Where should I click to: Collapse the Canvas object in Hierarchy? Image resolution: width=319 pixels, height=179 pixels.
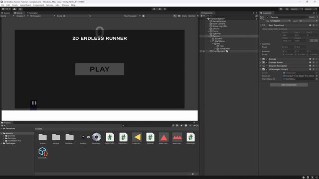pyautogui.click(x=208, y=36)
